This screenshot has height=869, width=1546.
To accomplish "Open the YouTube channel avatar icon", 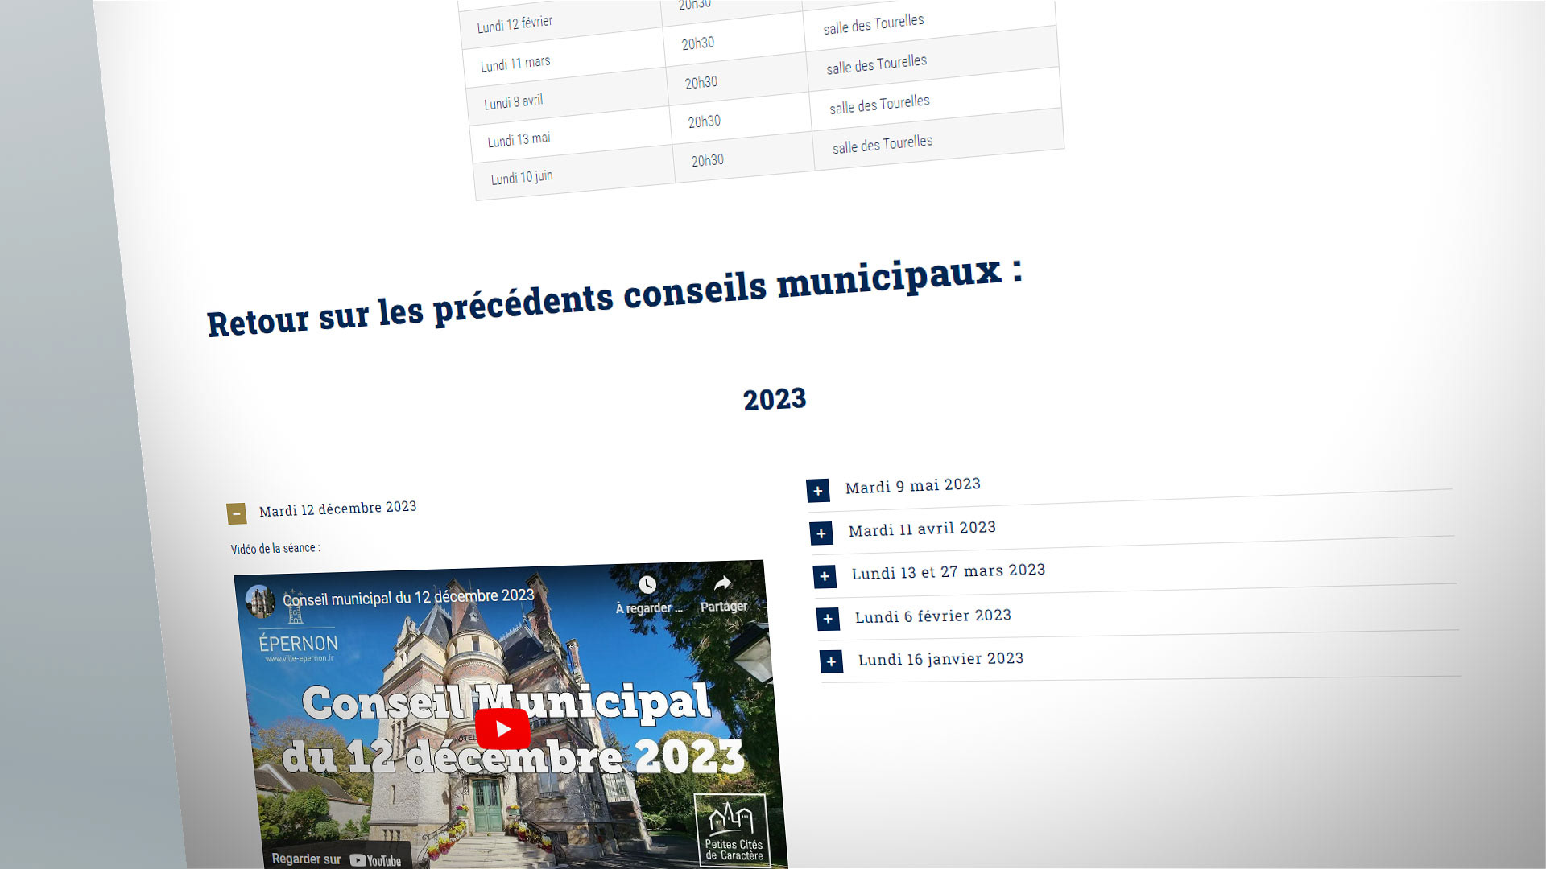I will [x=260, y=601].
